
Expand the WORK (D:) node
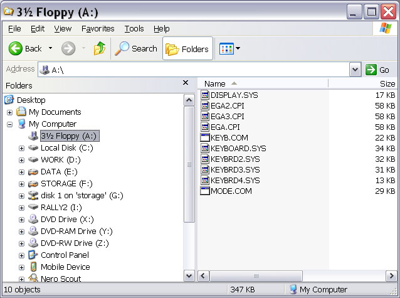[22, 160]
